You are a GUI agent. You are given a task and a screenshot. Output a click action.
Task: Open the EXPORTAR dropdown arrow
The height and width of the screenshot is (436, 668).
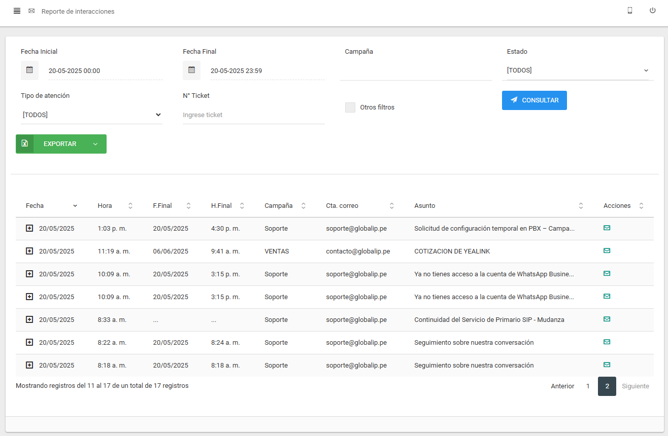(95, 144)
